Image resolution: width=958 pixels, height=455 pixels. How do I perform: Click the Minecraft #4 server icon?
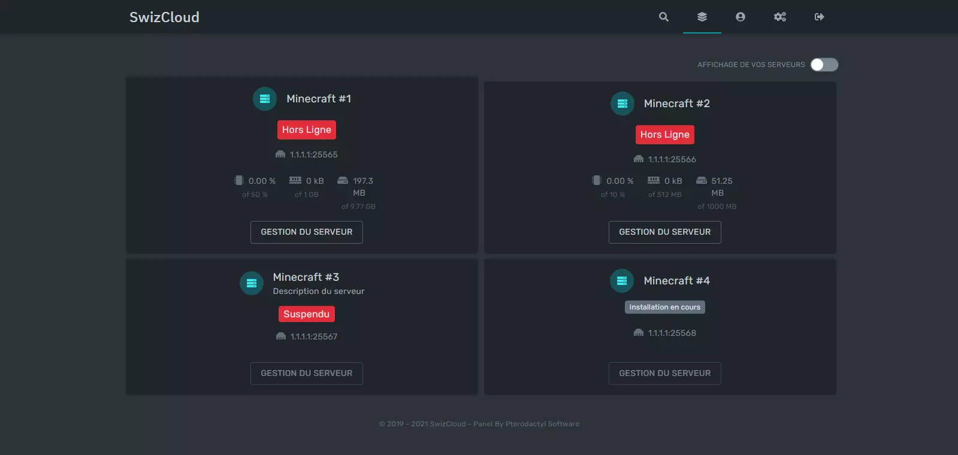point(621,281)
